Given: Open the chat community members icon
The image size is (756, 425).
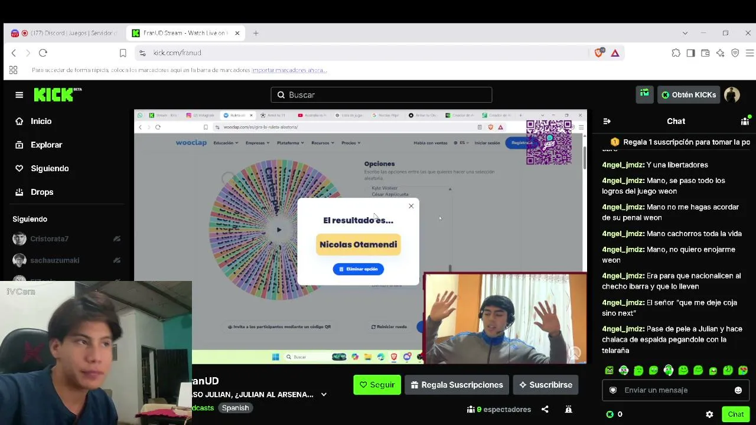Looking at the screenshot, I should click(x=745, y=121).
